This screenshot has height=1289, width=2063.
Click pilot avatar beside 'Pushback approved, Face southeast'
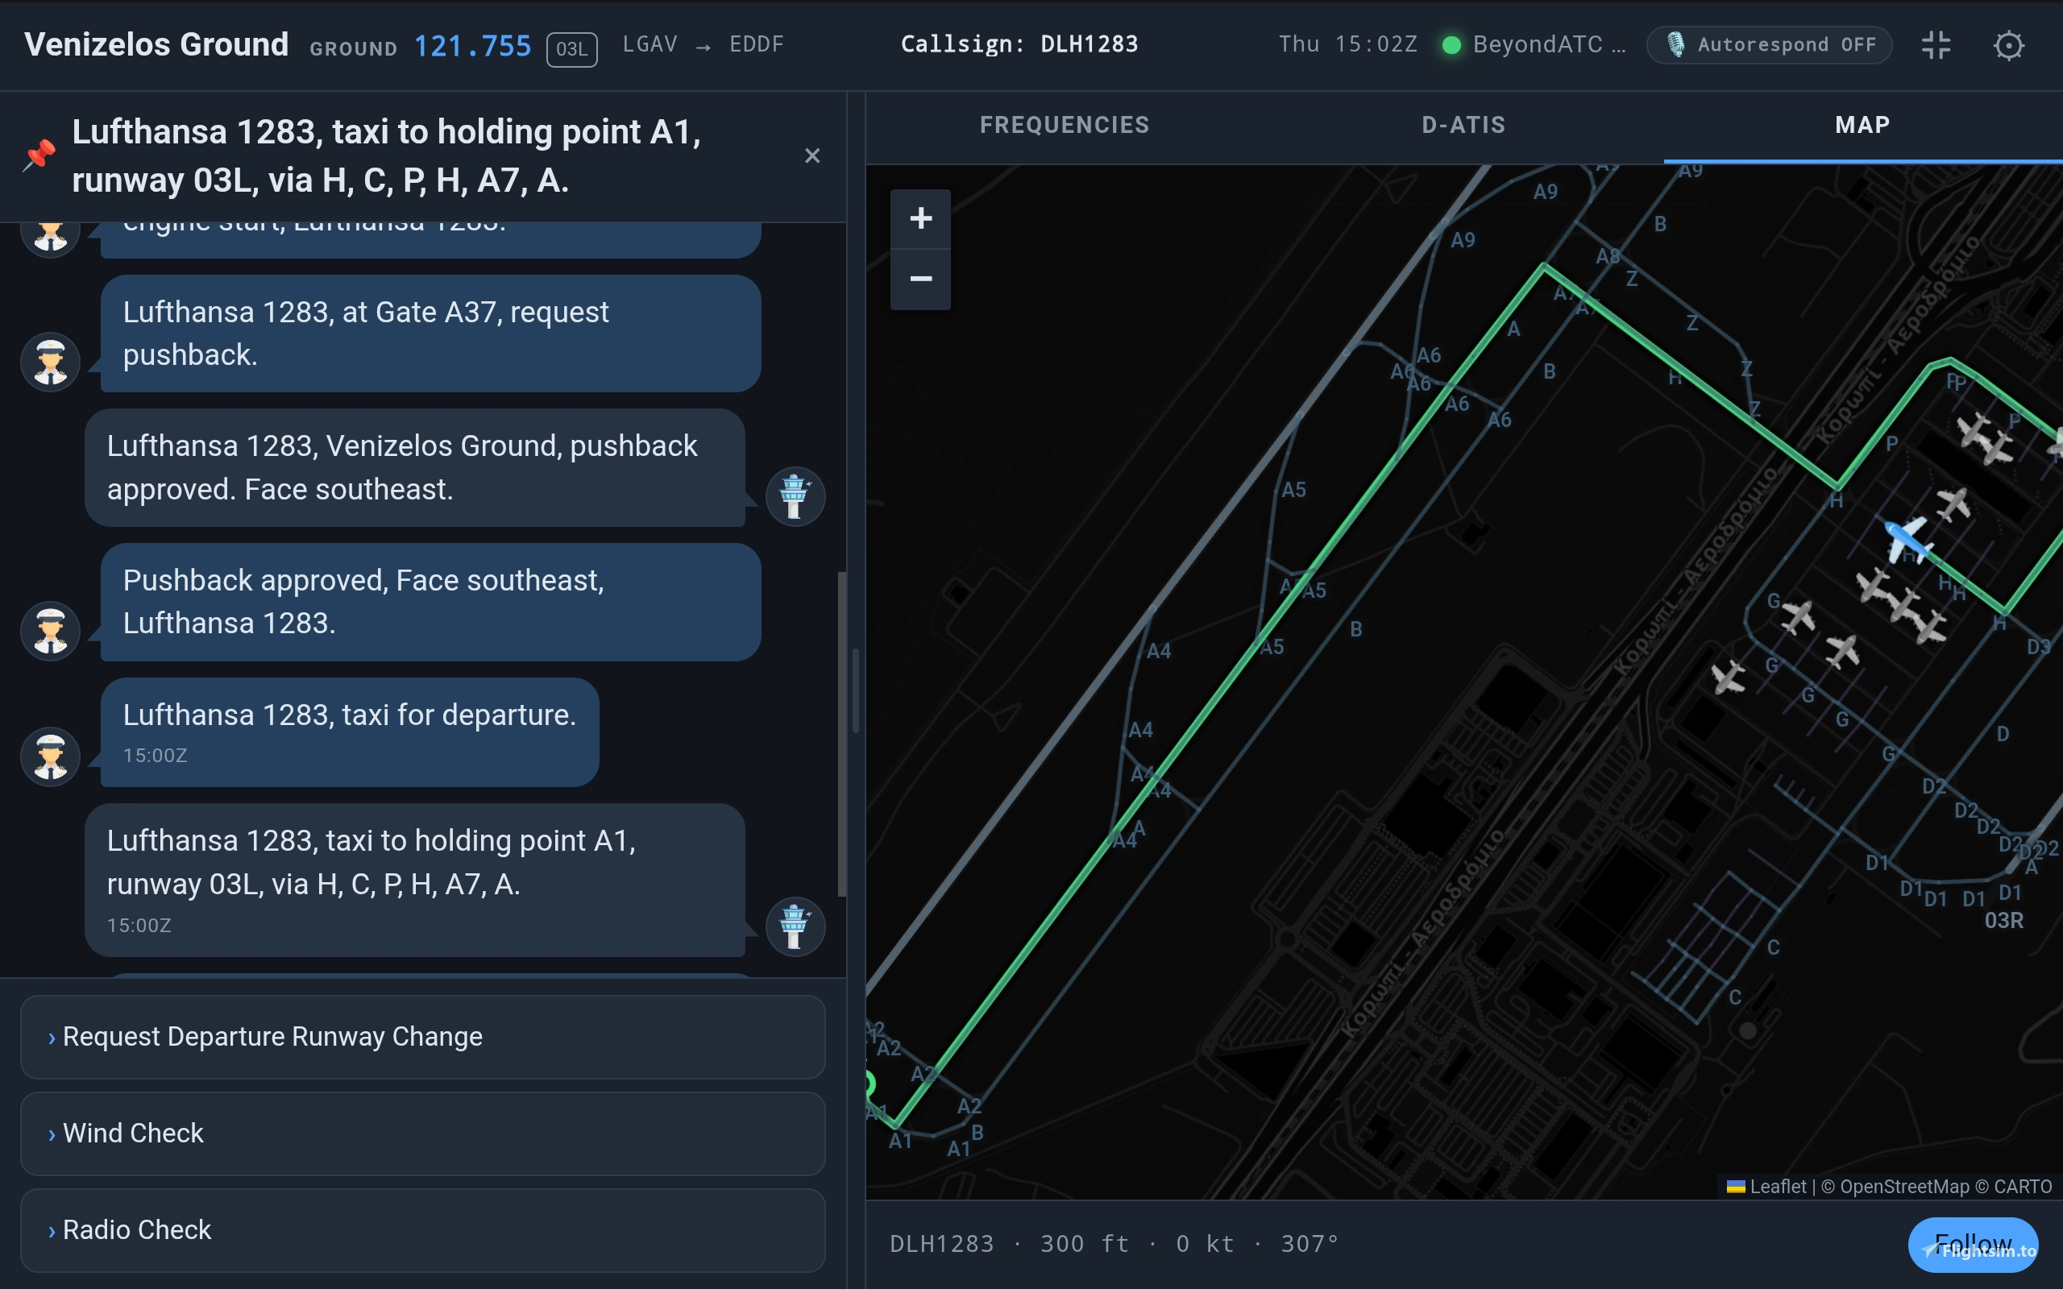(x=50, y=631)
